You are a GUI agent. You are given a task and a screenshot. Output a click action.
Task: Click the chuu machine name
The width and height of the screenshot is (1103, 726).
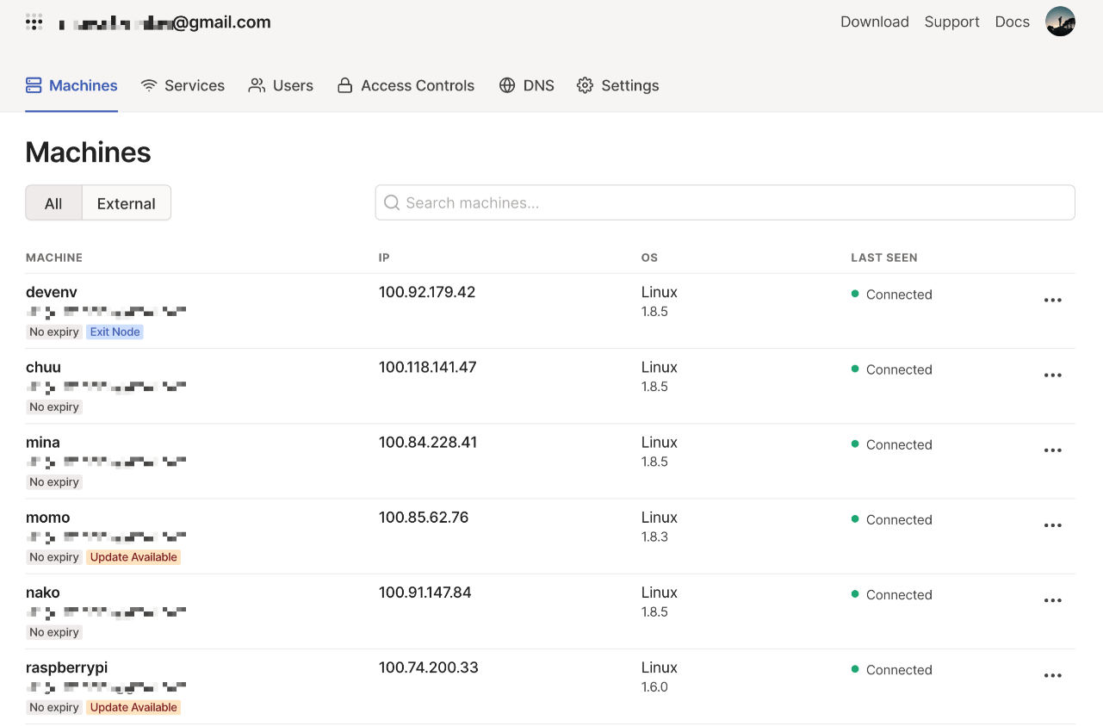[43, 367]
